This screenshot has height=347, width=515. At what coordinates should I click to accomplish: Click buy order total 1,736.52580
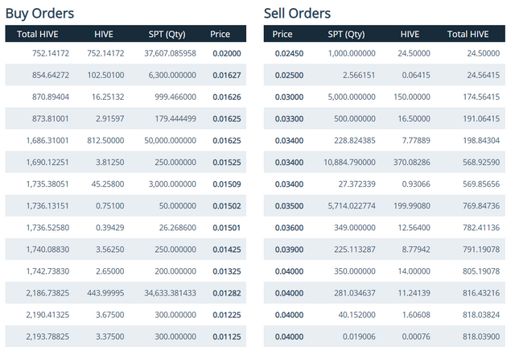pyautogui.click(x=47, y=227)
